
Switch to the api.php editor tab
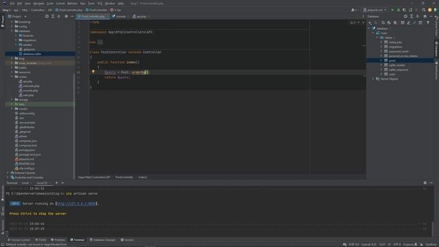(141, 16)
